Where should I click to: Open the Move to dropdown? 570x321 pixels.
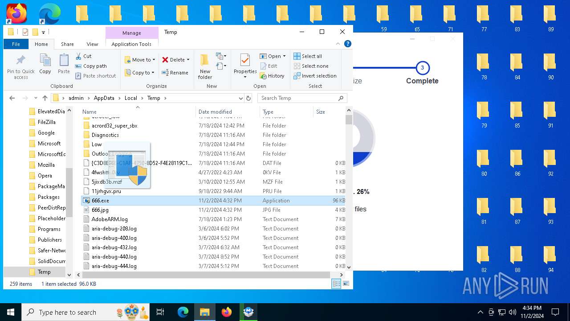coord(140,60)
